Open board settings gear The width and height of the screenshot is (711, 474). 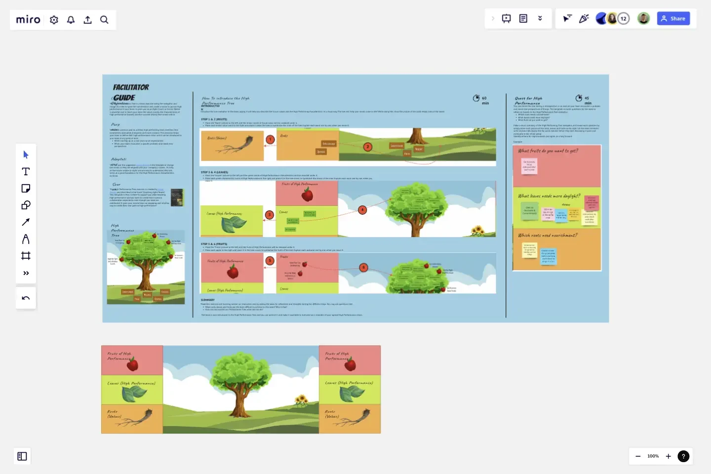(x=54, y=20)
